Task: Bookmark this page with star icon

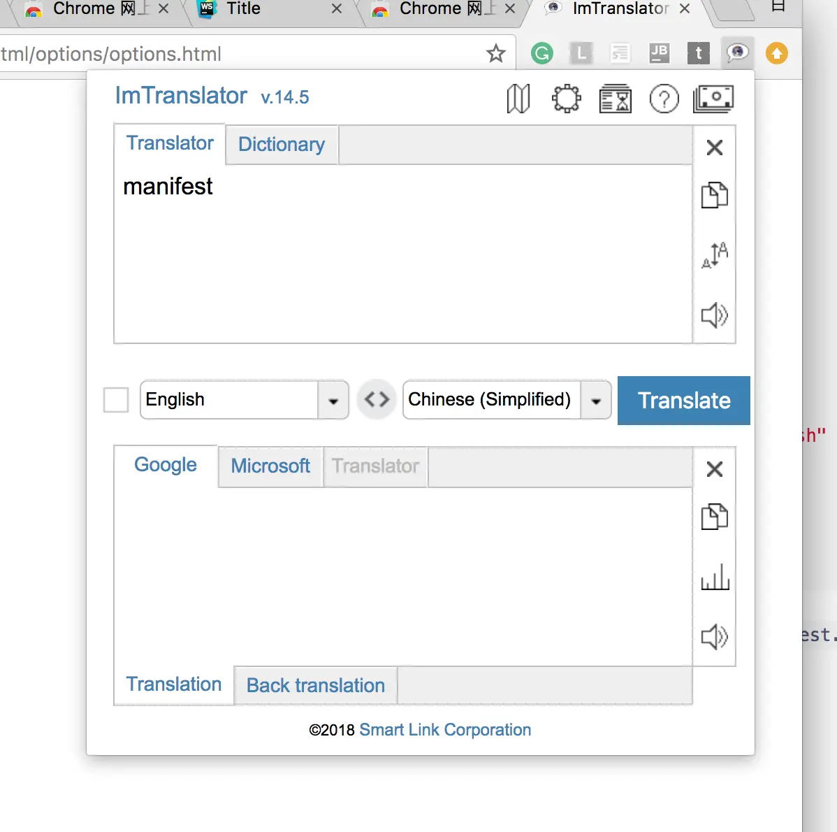Action: [496, 53]
